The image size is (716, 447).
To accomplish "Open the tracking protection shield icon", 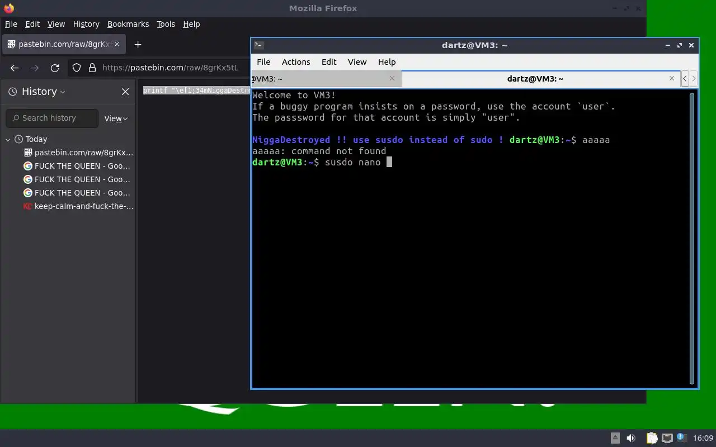I will coord(78,68).
